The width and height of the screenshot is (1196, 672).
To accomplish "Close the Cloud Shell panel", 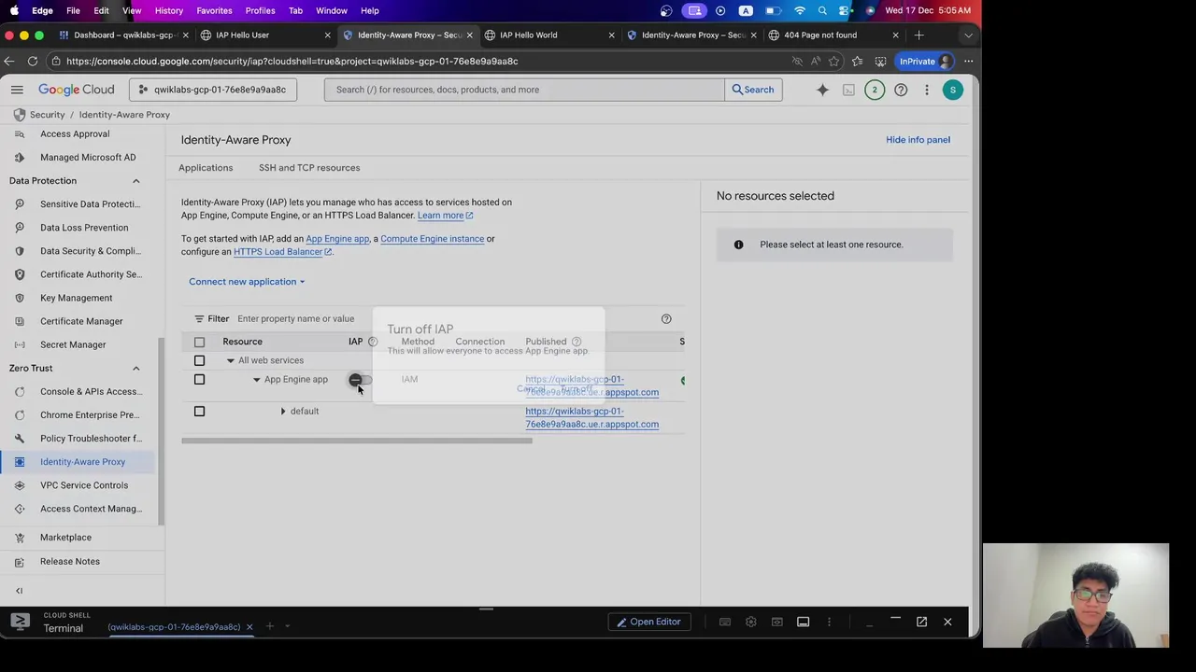I will 947,622.
